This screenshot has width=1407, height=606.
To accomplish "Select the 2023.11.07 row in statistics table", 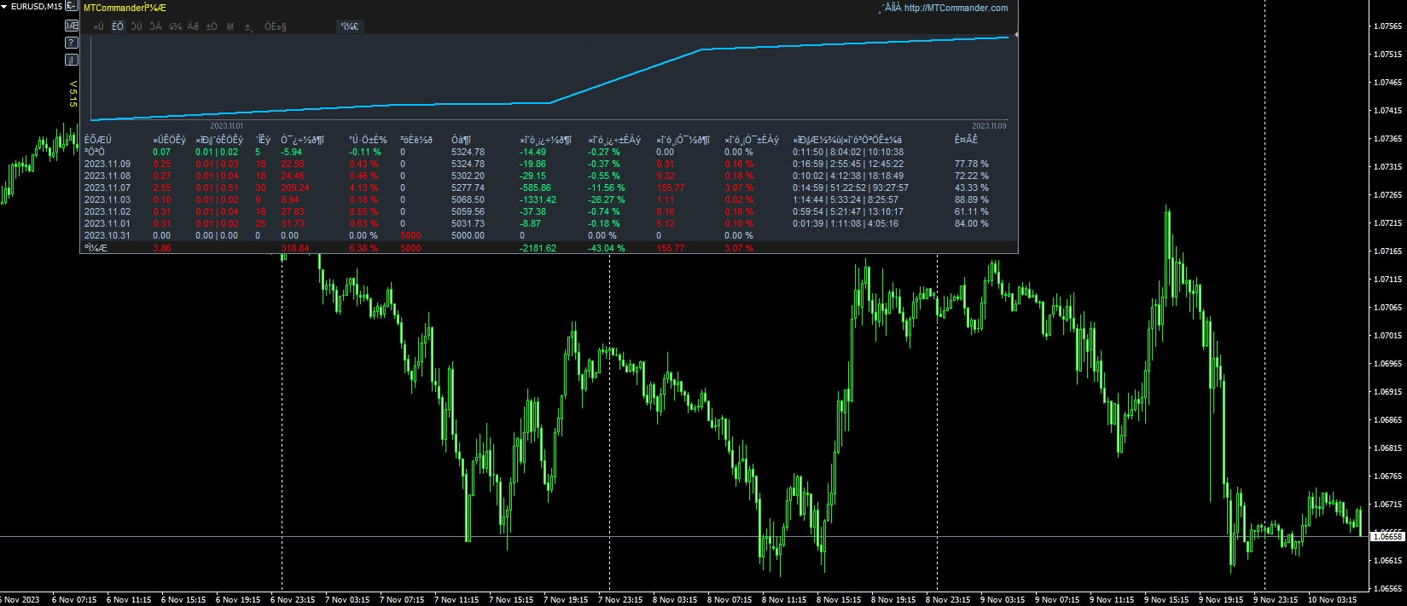I will (x=108, y=188).
